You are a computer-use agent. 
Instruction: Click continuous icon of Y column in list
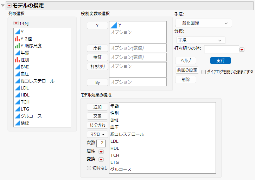tap(17, 32)
